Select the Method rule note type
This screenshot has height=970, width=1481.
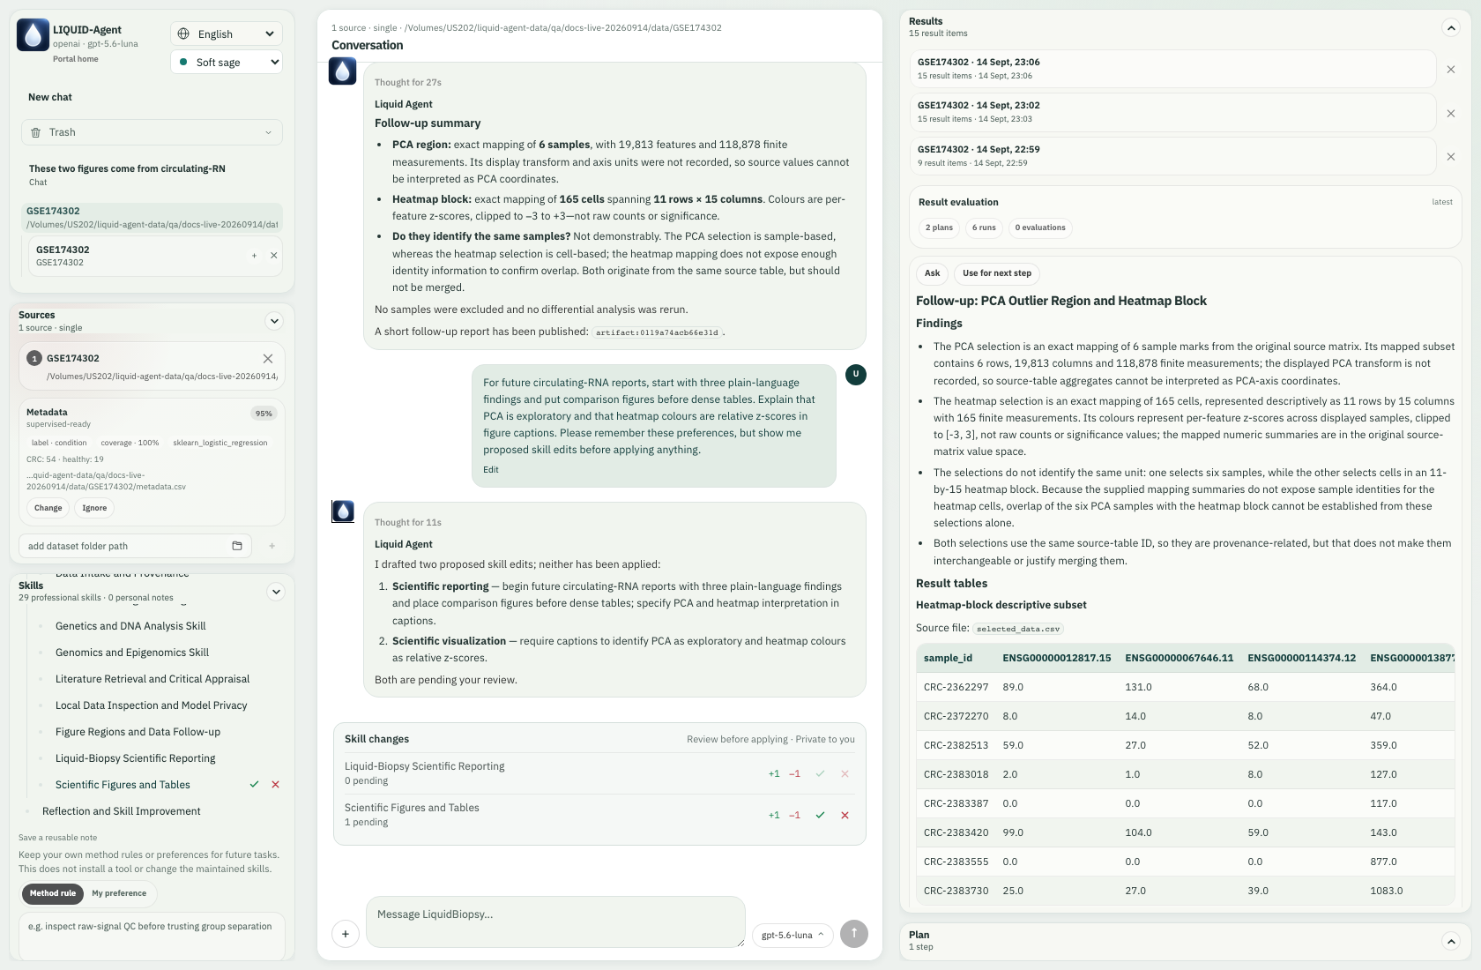[53, 893]
